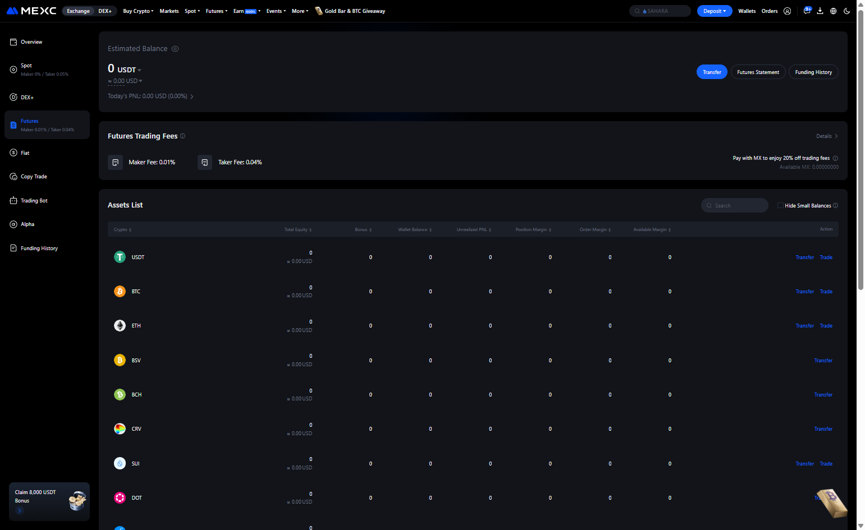
Task: Expand the Buy Crypto dropdown menu
Action: tap(138, 11)
